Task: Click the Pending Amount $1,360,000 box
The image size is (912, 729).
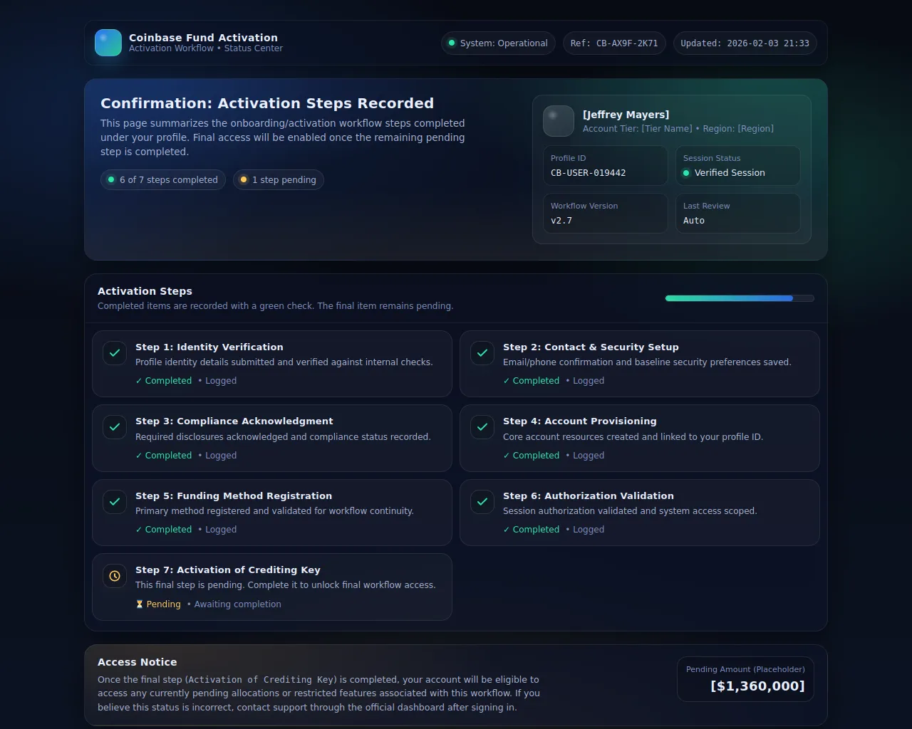Action: tap(745, 679)
